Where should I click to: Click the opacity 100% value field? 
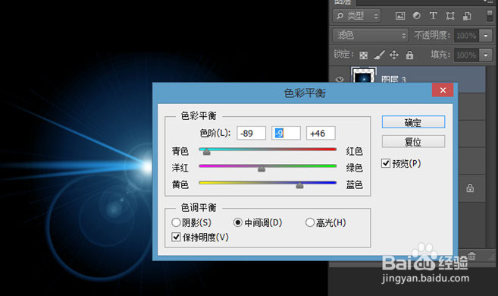point(467,36)
